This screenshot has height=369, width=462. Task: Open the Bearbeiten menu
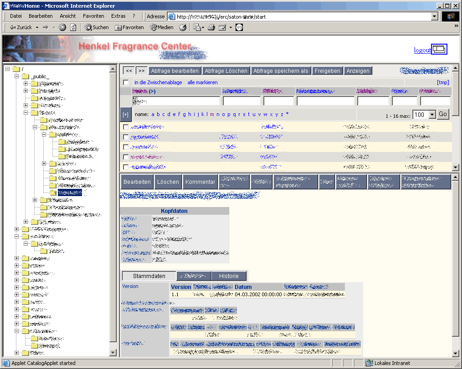point(41,16)
